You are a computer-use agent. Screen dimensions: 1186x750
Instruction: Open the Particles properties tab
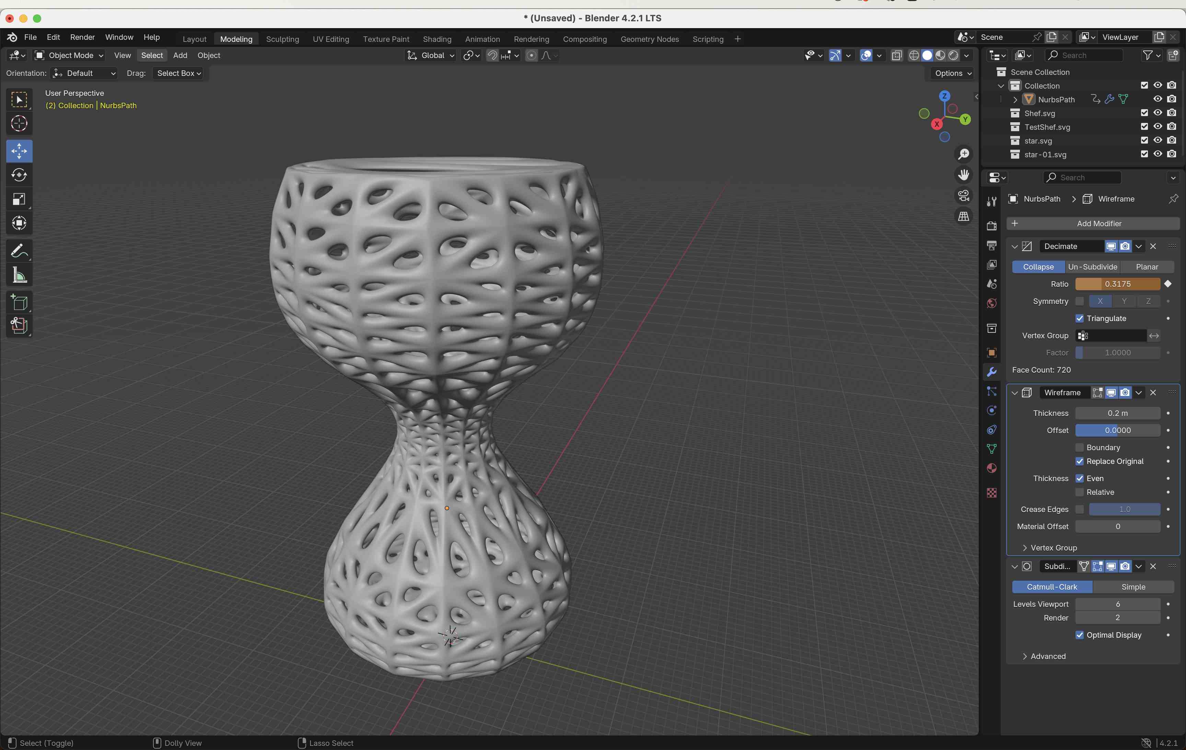(991, 391)
